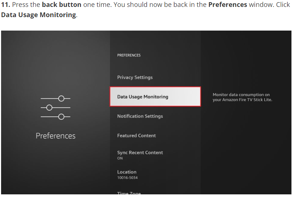This screenshot has height=198, width=294.
Task: Click the large Preferences label below the sliders icon
Action: click(56, 136)
